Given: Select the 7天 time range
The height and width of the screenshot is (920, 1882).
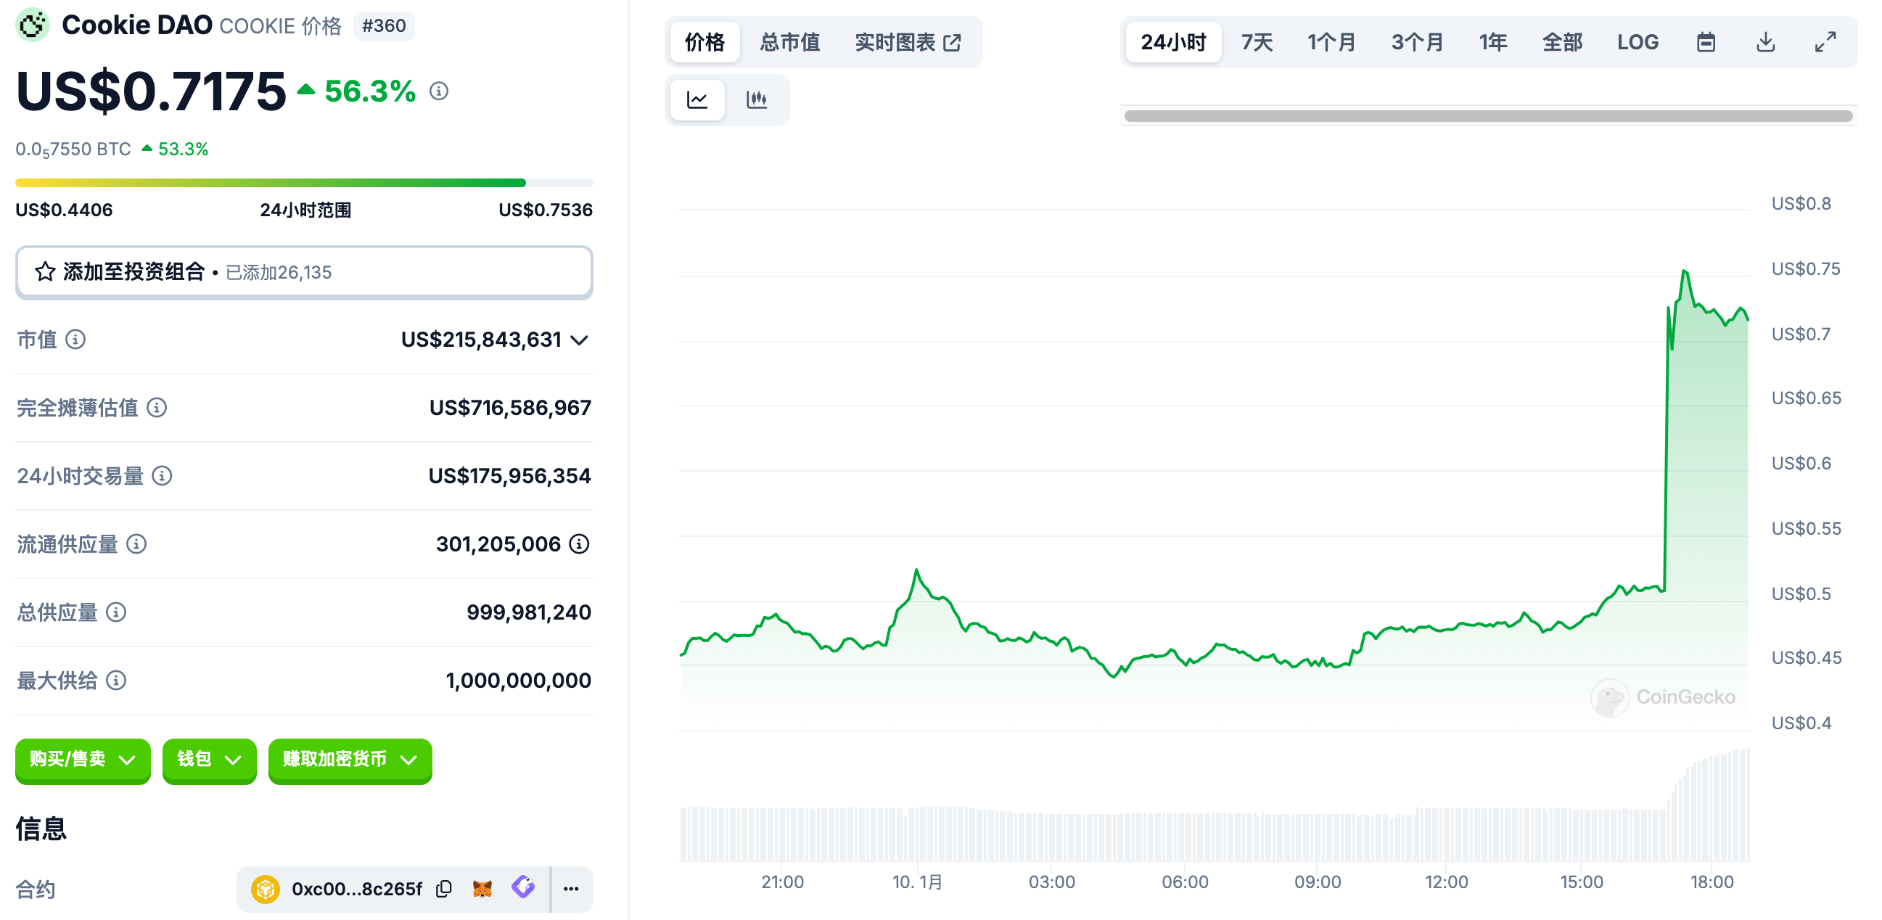Looking at the screenshot, I should click(1257, 42).
